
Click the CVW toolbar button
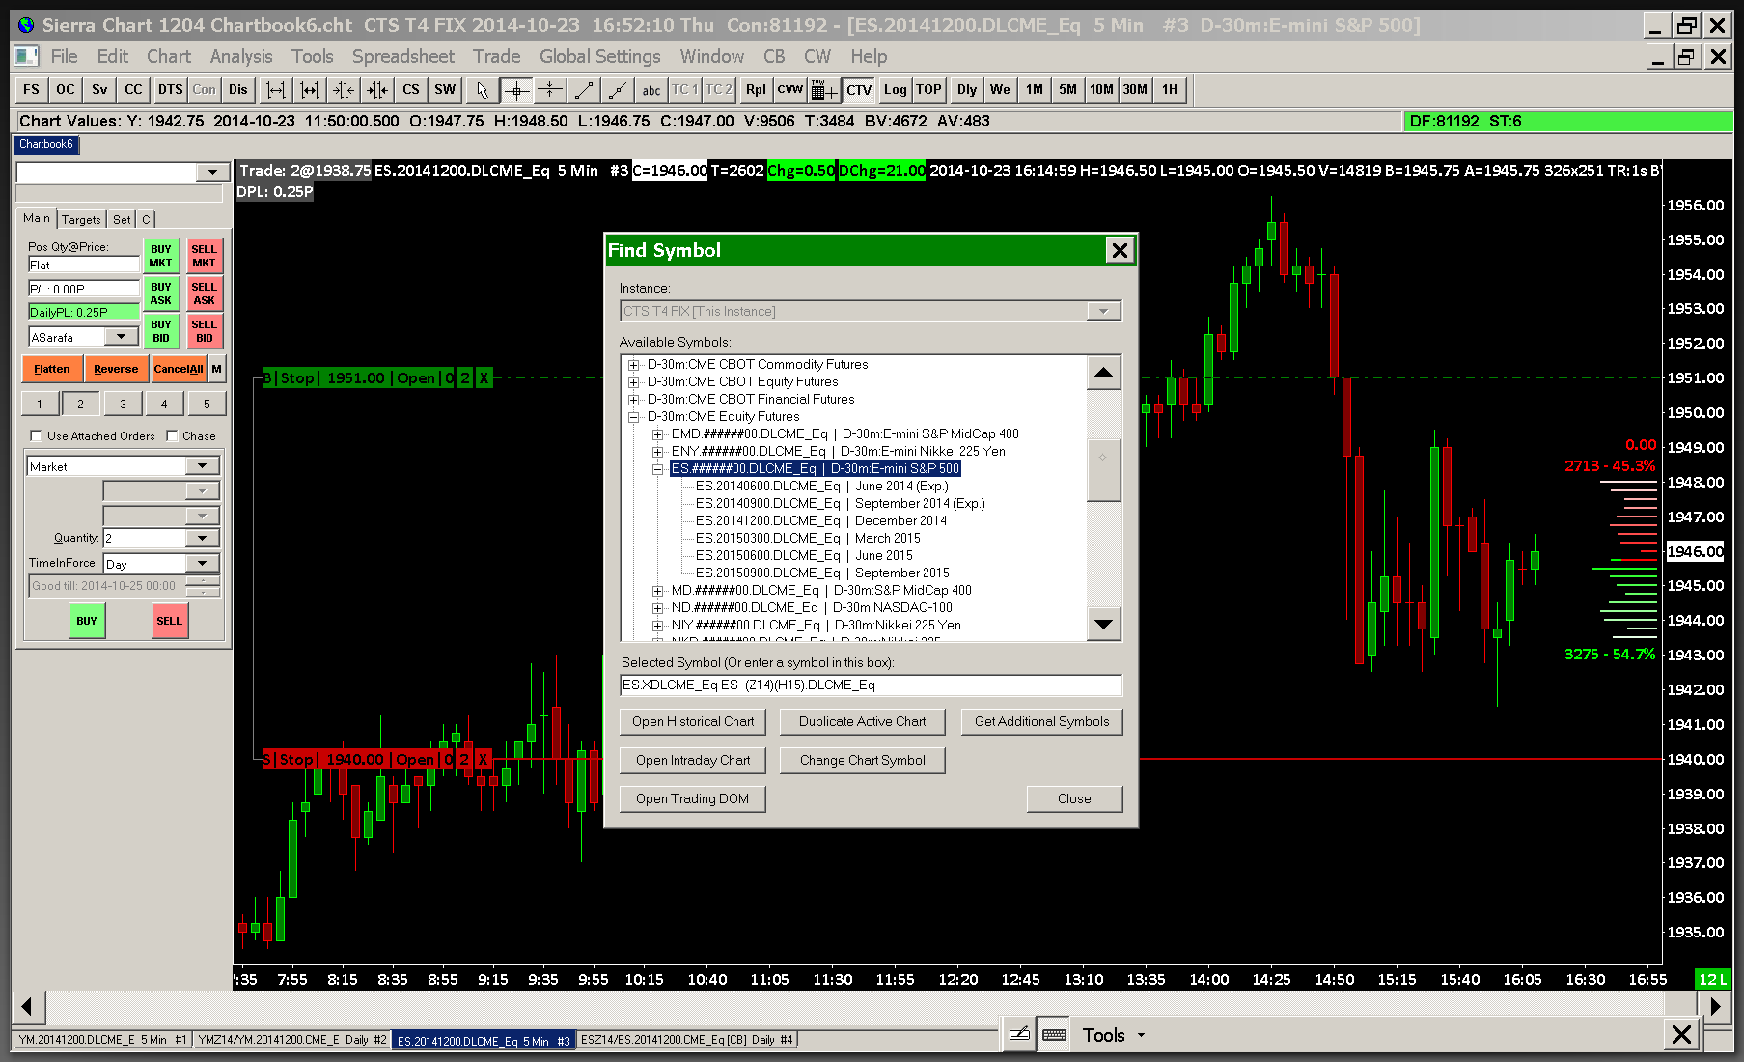click(x=789, y=90)
